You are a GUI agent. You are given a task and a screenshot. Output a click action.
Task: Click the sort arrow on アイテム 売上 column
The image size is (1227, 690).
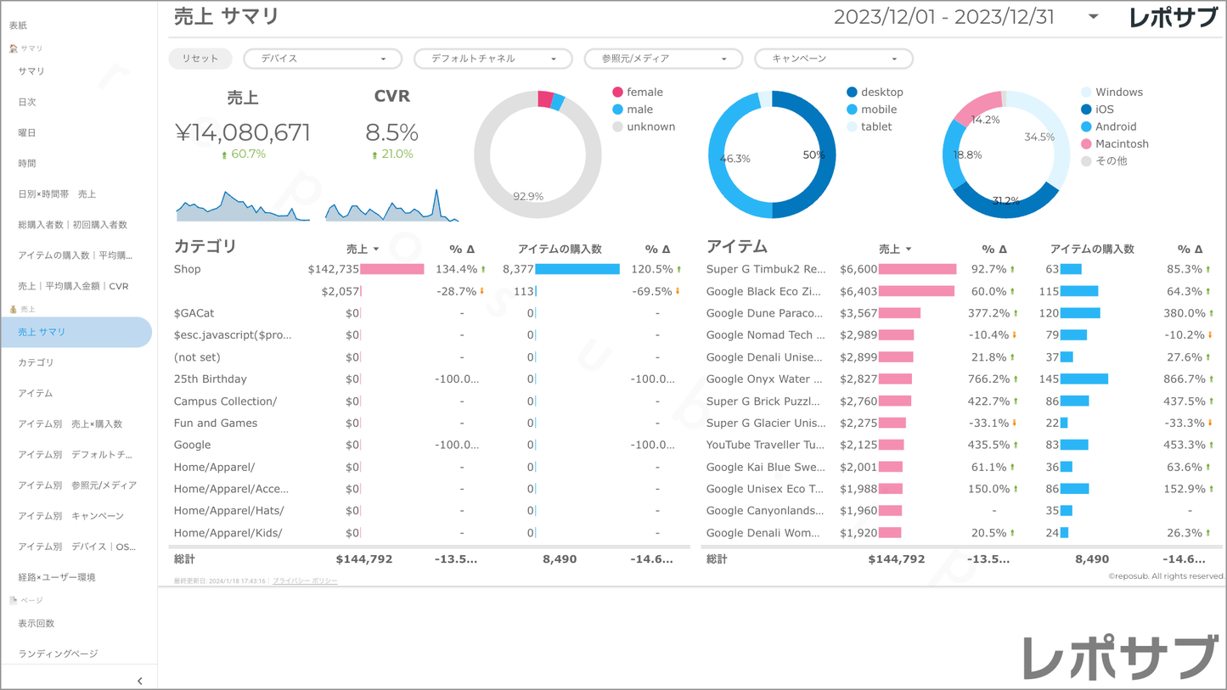point(909,250)
